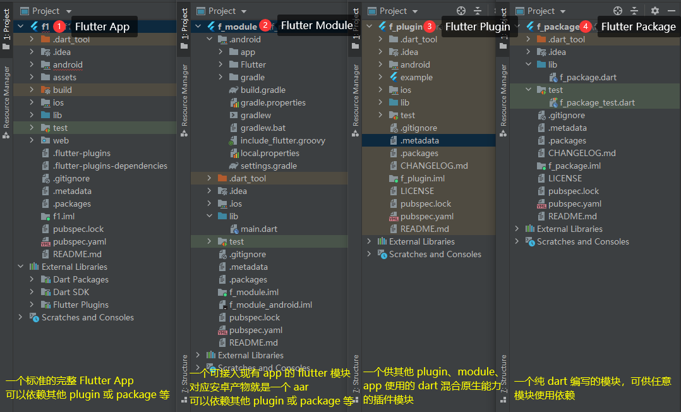Click the build folder icon in f1 tree
Viewport: 681px width, 412px height.
[45, 90]
